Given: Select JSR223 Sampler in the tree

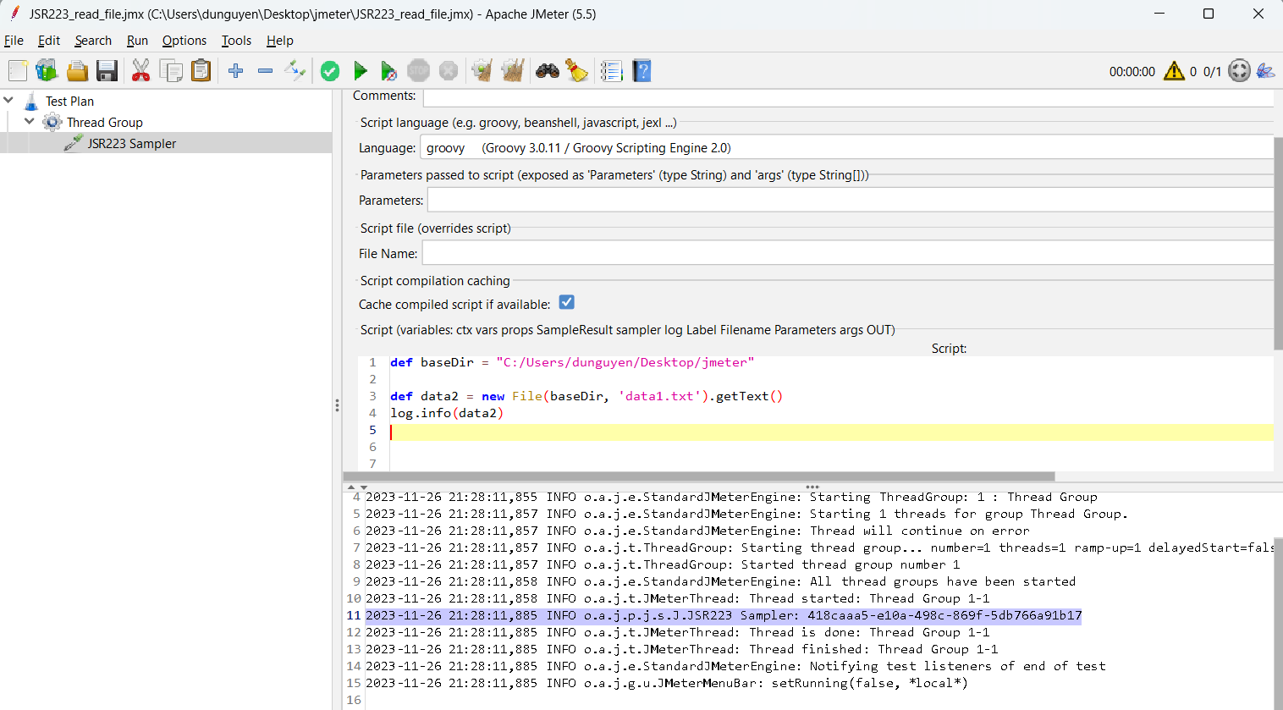Looking at the screenshot, I should pos(132,144).
